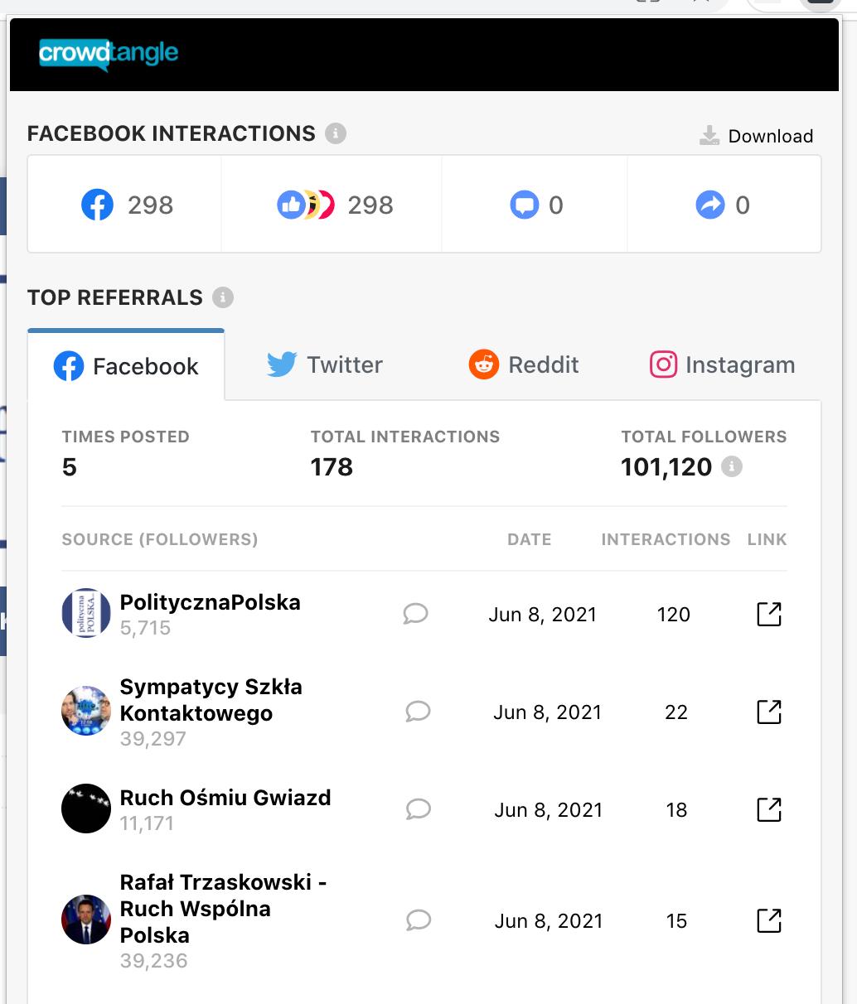Click Ruch Ośmiu Gwiazd profile avatar

tap(86, 809)
